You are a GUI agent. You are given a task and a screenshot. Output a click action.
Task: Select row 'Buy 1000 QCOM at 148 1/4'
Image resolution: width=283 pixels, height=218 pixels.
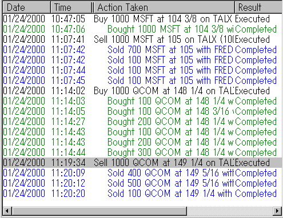tap(142, 91)
